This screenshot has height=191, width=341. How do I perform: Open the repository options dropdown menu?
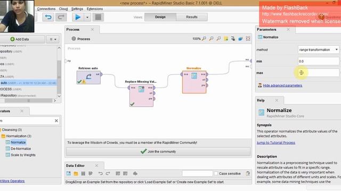click(53, 39)
